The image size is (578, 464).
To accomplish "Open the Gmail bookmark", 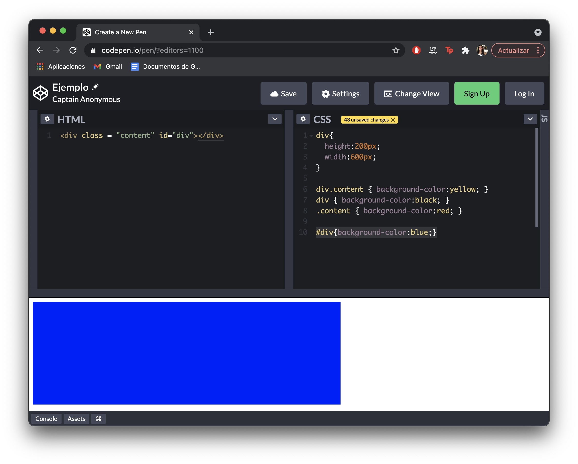I will [x=108, y=66].
